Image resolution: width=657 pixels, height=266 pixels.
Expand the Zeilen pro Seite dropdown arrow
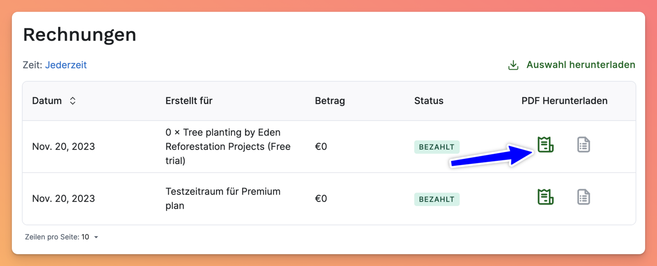(96, 237)
